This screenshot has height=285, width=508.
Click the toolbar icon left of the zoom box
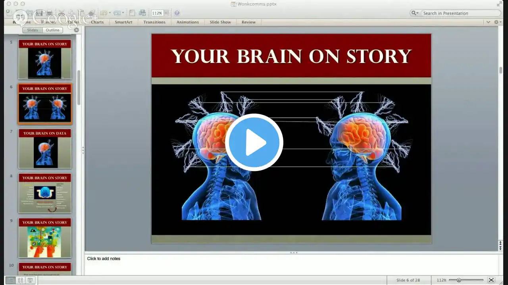tap(142, 13)
